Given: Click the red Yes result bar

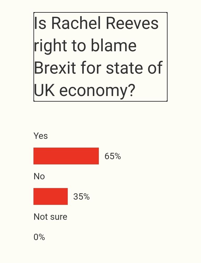Looking at the screenshot, I should coord(66,156).
